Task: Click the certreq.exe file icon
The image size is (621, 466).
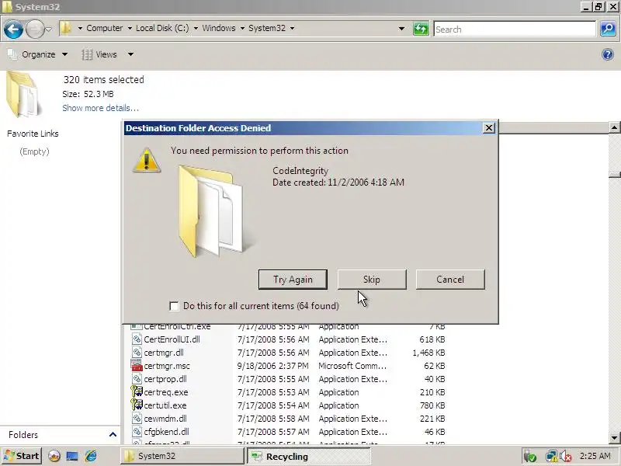Action: [x=137, y=392]
